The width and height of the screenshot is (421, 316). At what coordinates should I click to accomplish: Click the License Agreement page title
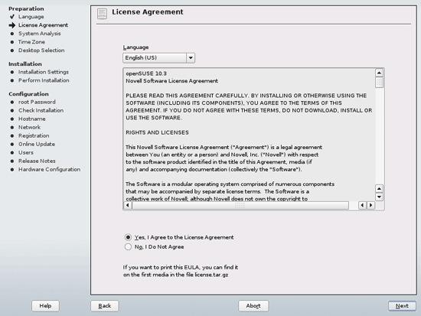click(148, 12)
